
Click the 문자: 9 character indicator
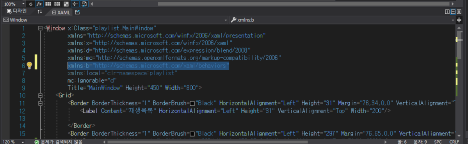coord(420,142)
